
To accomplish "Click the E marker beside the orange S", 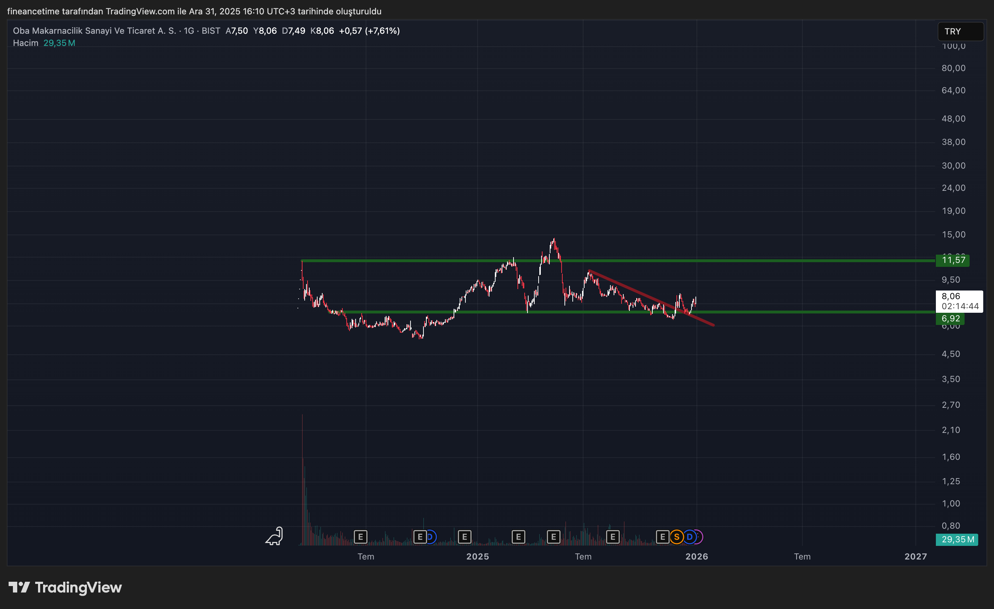I will [662, 537].
